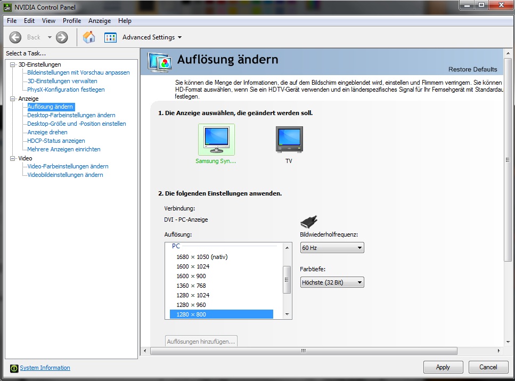Open the Farbtiefe color depth dropdown
This screenshot has width=515, height=381.
pos(332,282)
